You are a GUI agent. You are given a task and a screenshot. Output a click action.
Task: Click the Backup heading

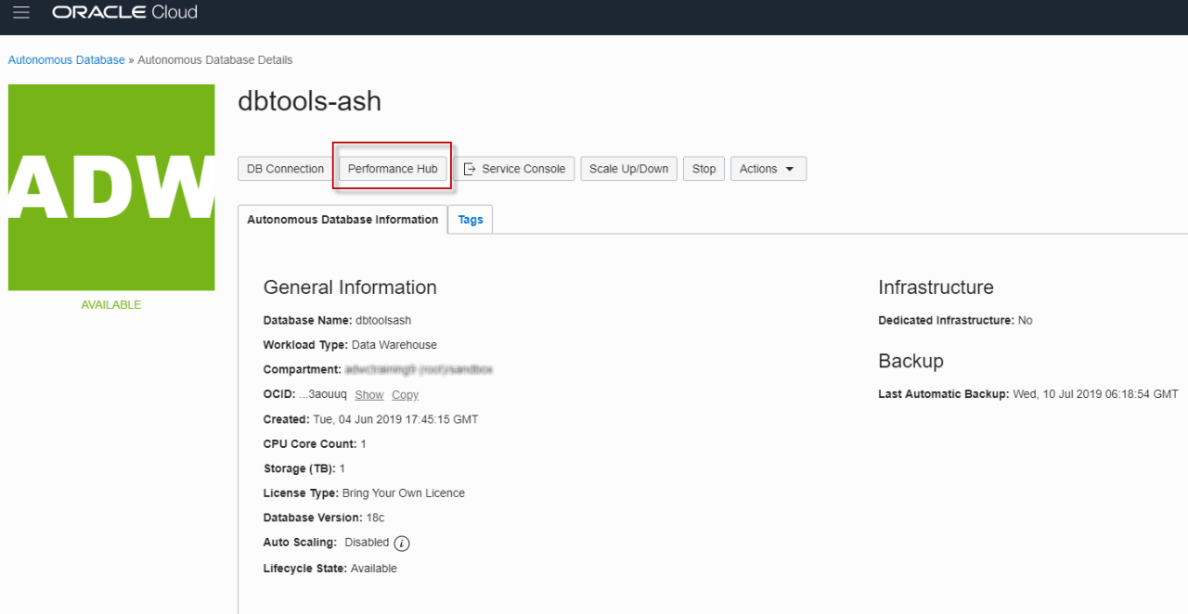[910, 361]
